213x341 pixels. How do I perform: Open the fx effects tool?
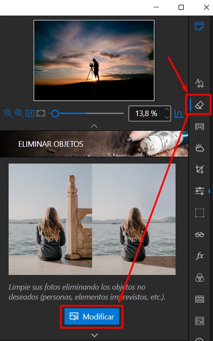(200, 256)
